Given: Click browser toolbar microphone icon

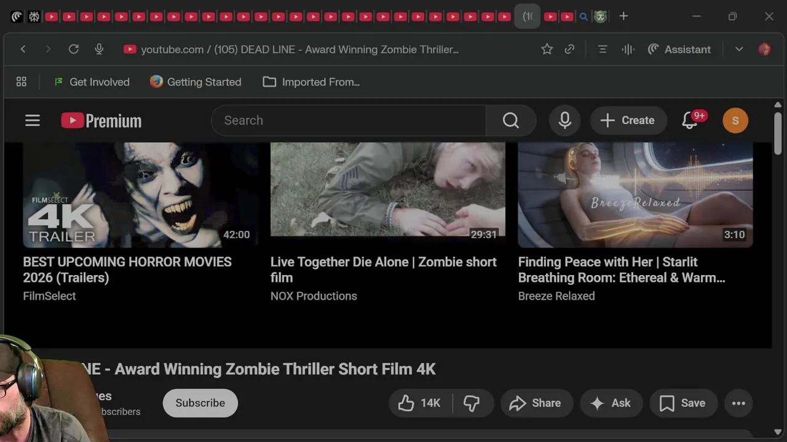Looking at the screenshot, I should tap(99, 49).
